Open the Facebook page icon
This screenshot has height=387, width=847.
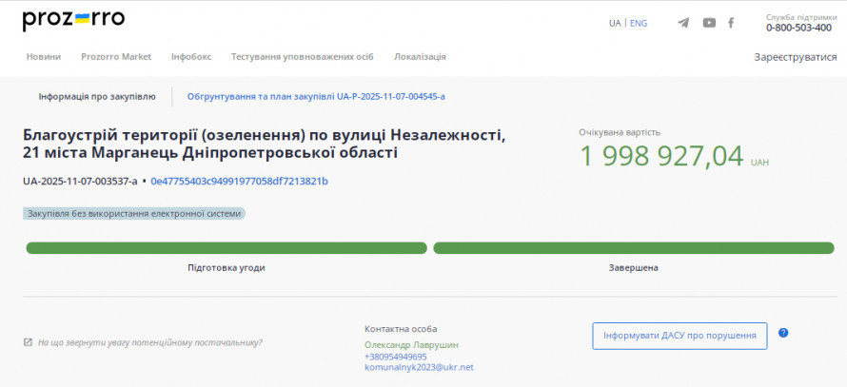731,23
